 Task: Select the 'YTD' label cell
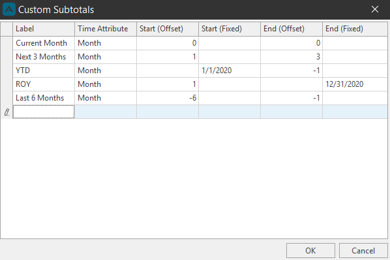point(44,71)
